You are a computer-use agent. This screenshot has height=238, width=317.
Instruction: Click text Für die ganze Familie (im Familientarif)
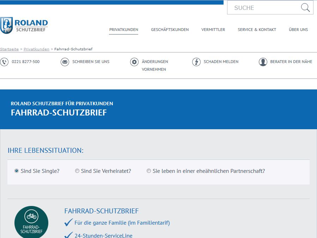click(x=122, y=223)
